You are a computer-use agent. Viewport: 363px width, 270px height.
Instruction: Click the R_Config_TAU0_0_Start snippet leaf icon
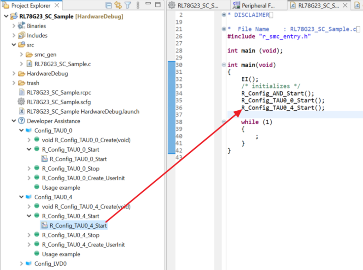[x=44, y=159]
